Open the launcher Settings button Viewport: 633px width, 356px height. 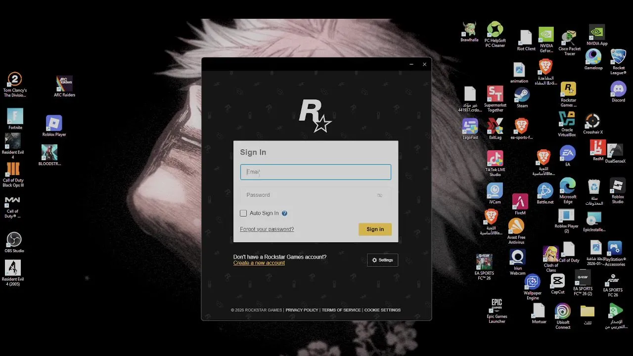click(x=382, y=260)
